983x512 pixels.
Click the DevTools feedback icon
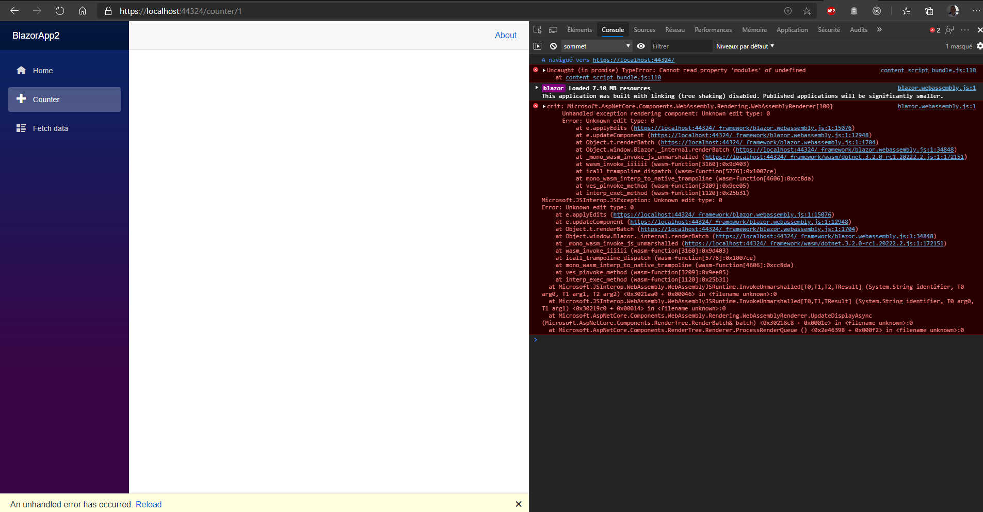pyautogui.click(x=950, y=30)
